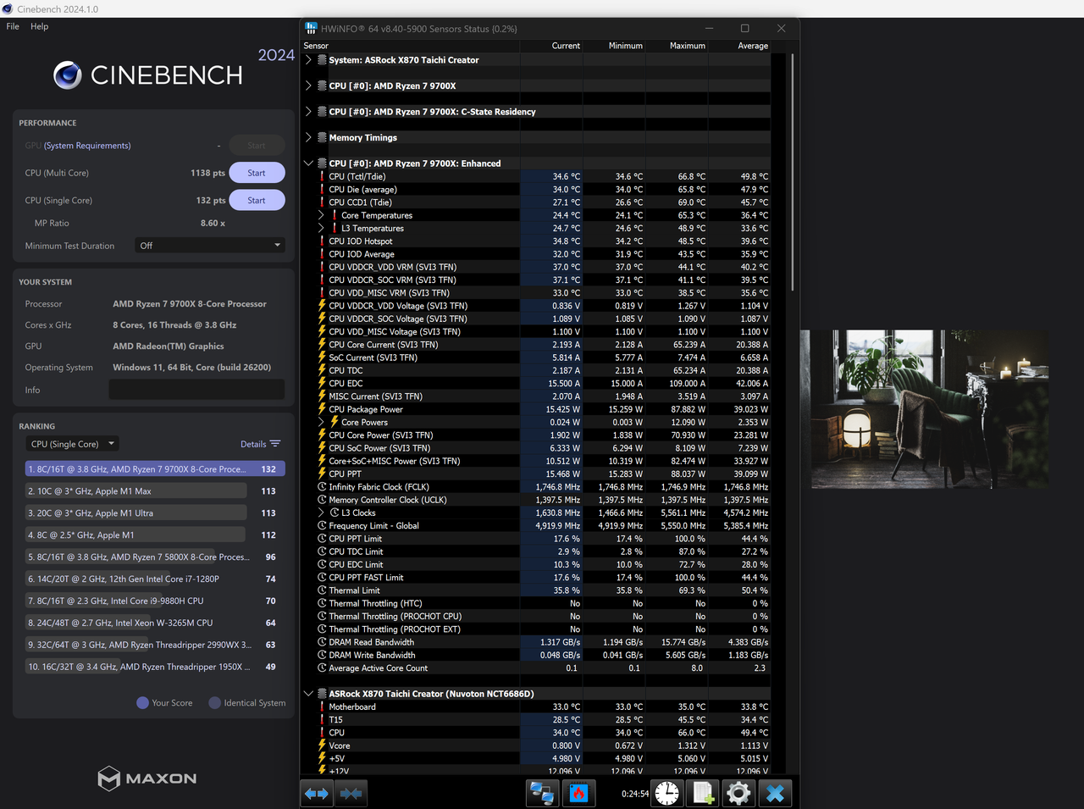1084x809 pixels.
Task: Select ranking entry AMD Ryzen 7 9700X score 132
Action: (155, 469)
